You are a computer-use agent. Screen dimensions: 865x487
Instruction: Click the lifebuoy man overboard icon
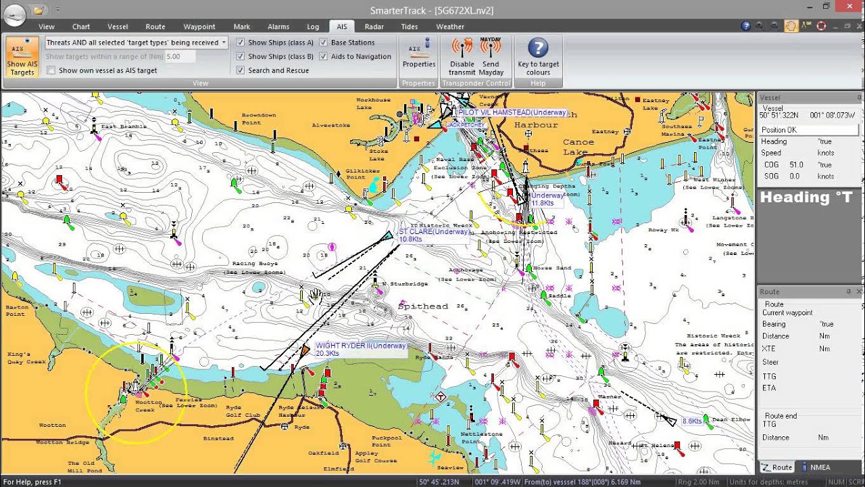coord(822,26)
